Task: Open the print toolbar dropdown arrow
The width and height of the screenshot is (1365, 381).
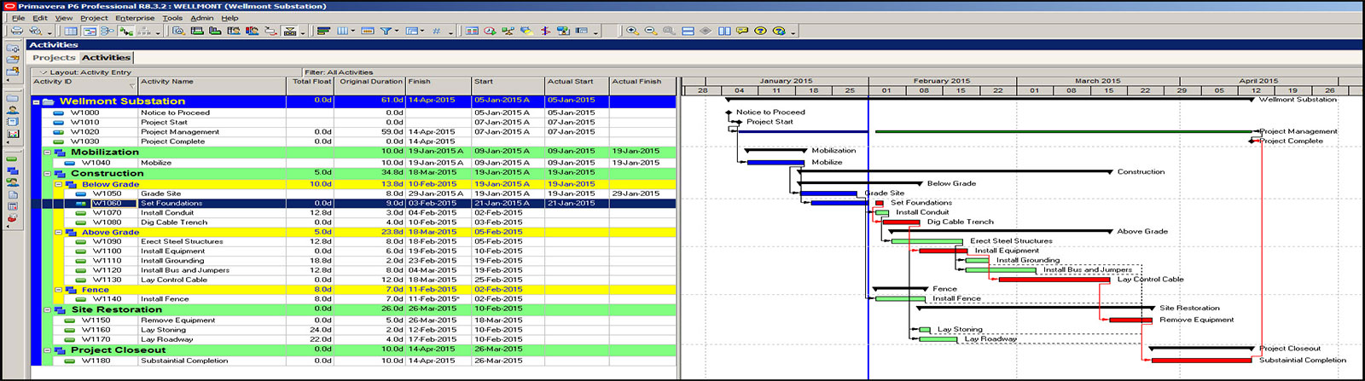Action: (49, 33)
